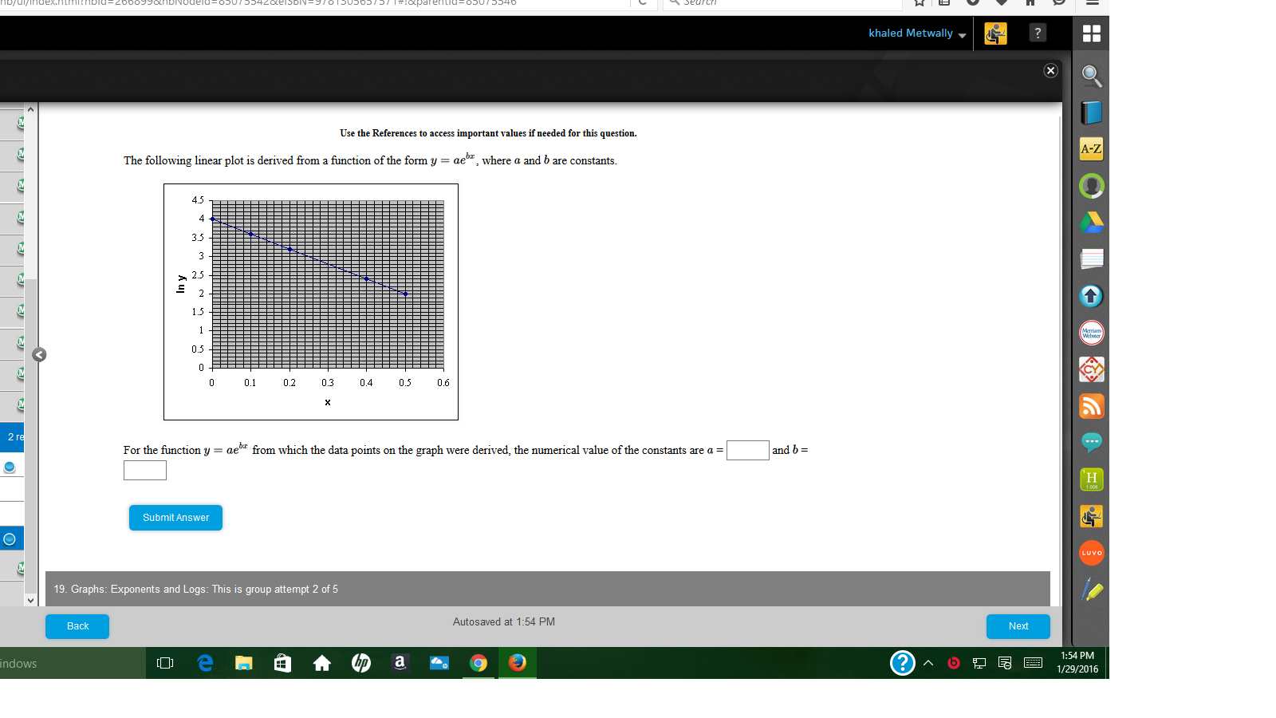Click the Submit Answer button
Viewport: 1276px width, 718px height.
tap(175, 518)
